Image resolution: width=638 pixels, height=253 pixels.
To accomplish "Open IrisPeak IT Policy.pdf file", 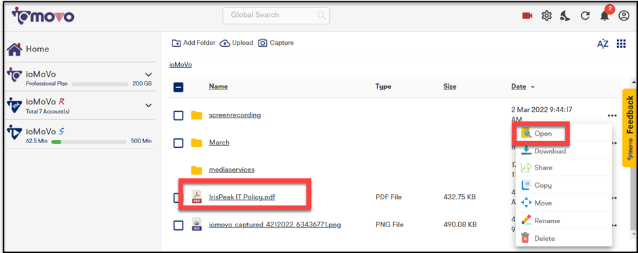I will pyautogui.click(x=242, y=197).
